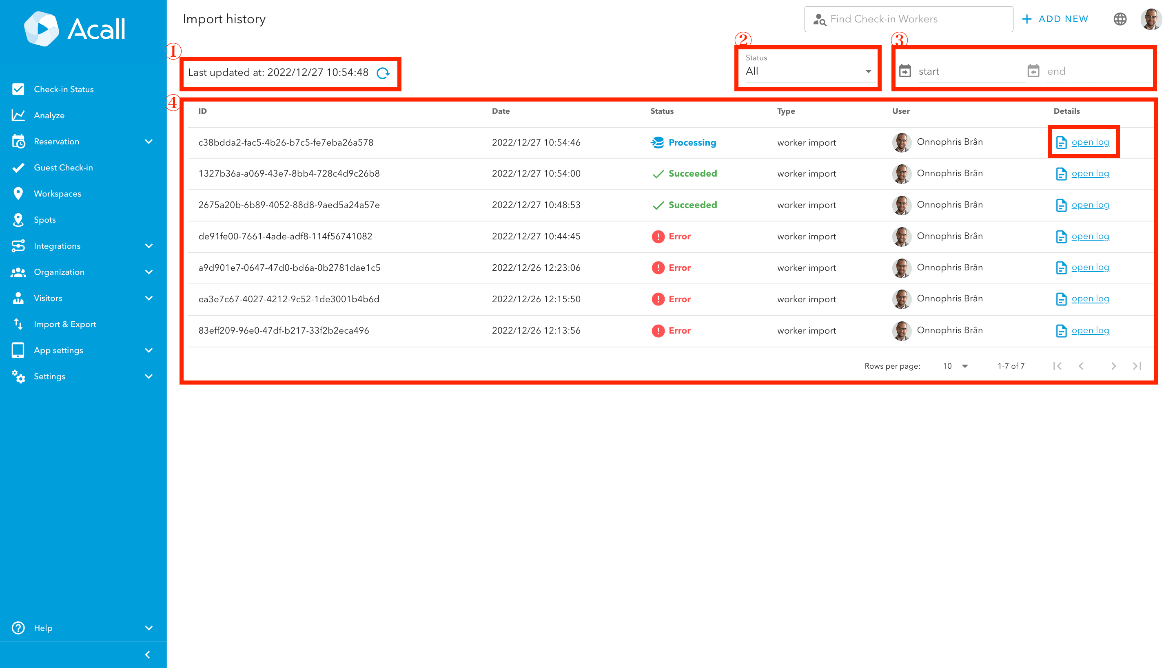Collapse the sidebar with the bottom arrow
1175x668 pixels.
(x=147, y=655)
